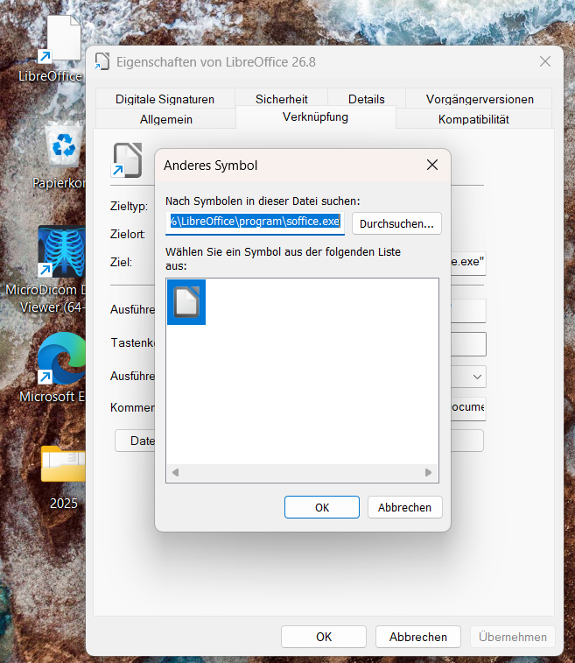575x663 pixels.
Task: Click OK in Eigenschaften window
Action: point(324,637)
